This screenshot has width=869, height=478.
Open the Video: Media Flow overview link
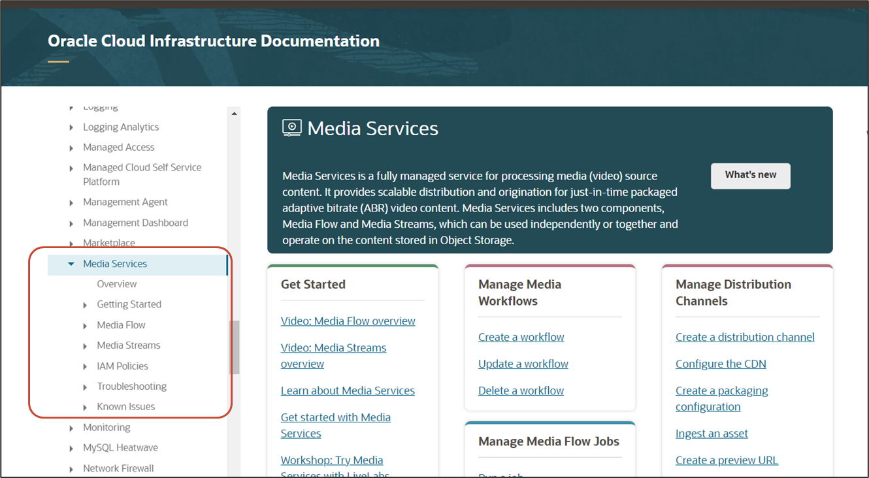click(x=348, y=321)
